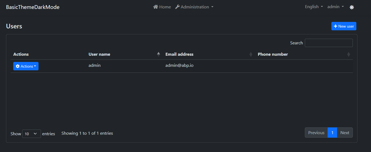371x152 pixels.
Task: Open the Administration menu
Action: click(194, 7)
